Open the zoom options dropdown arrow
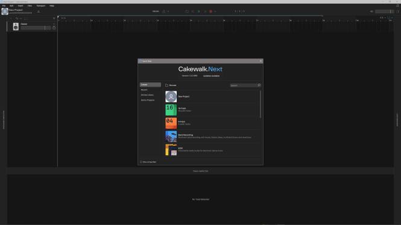Viewport: 401px width, 225px height. click(385, 18)
